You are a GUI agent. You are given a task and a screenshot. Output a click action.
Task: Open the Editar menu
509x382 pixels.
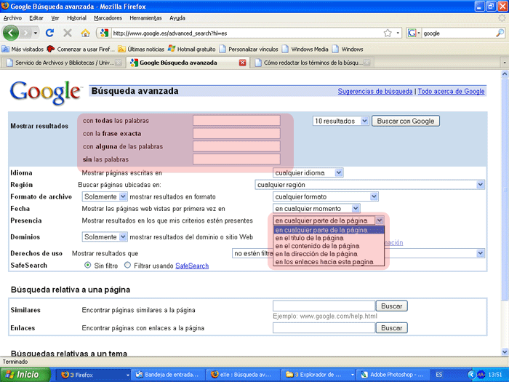pos(36,18)
